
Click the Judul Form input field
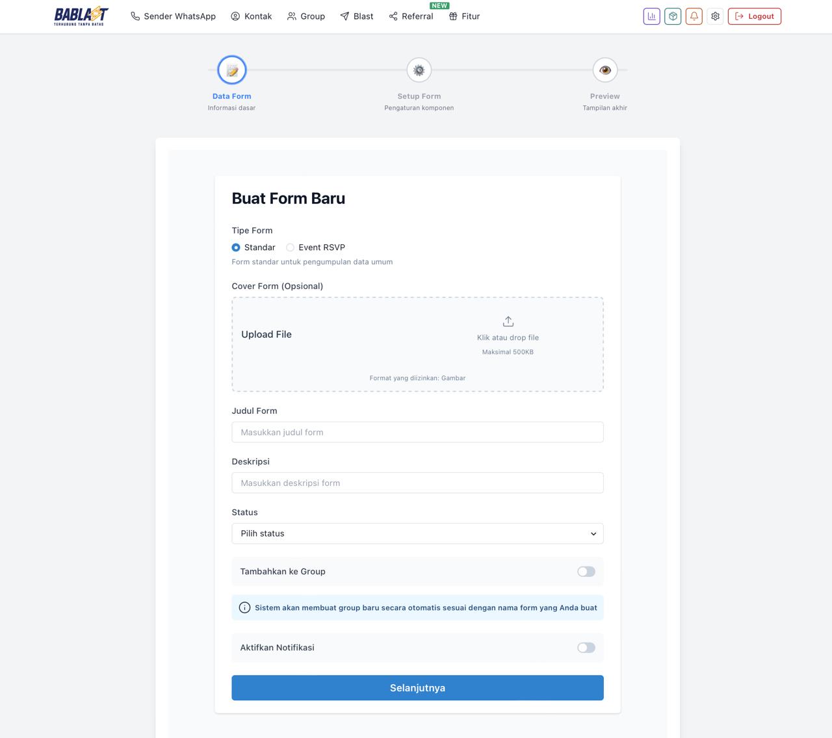(x=418, y=432)
